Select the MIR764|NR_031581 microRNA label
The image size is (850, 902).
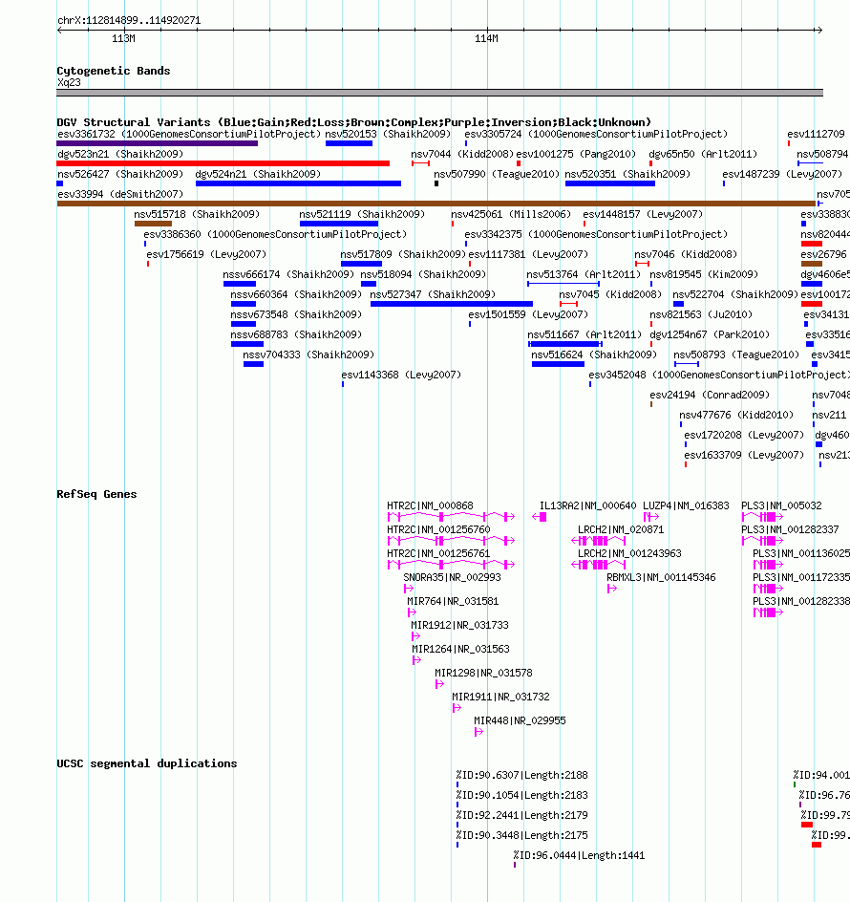coord(454,601)
